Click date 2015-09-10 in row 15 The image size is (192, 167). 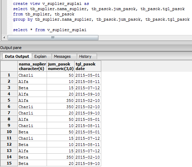[88, 163]
